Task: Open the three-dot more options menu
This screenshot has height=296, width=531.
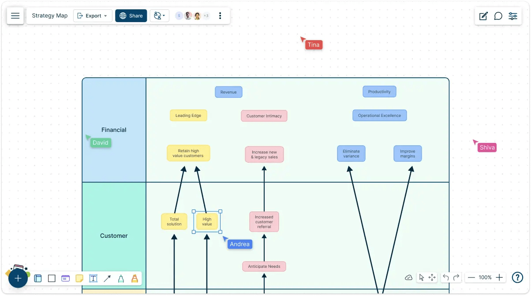Action: (221, 16)
